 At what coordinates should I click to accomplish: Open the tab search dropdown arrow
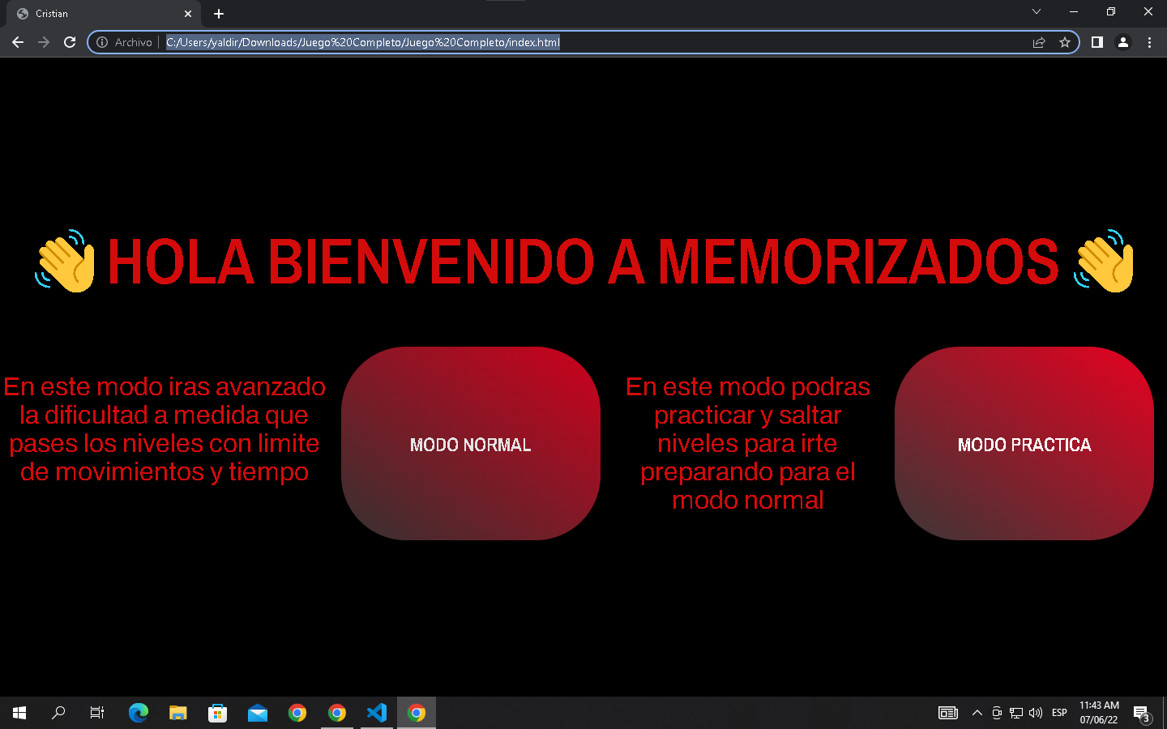[1037, 11]
